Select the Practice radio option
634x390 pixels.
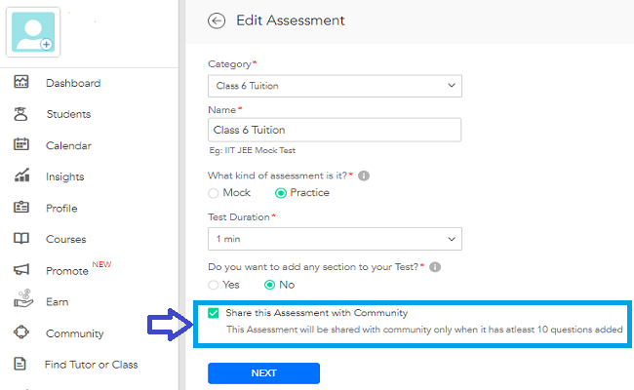click(281, 193)
